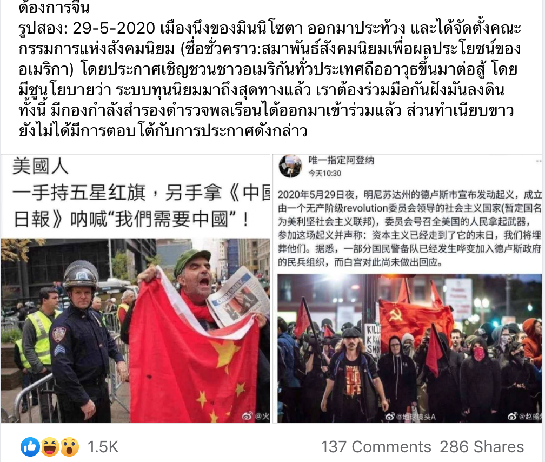545x462 pixels.
Task: Open the 1.5K reactions count
Action: (x=103, y=447)
